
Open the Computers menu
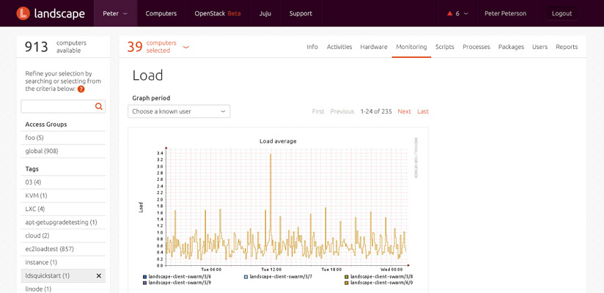[x=161, y=13]
